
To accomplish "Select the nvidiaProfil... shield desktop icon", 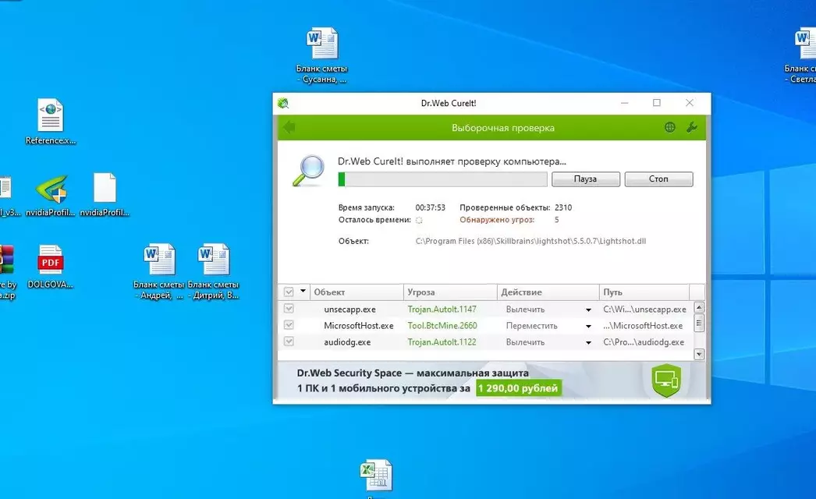I will pyautogui.click(x=51, y=195).
